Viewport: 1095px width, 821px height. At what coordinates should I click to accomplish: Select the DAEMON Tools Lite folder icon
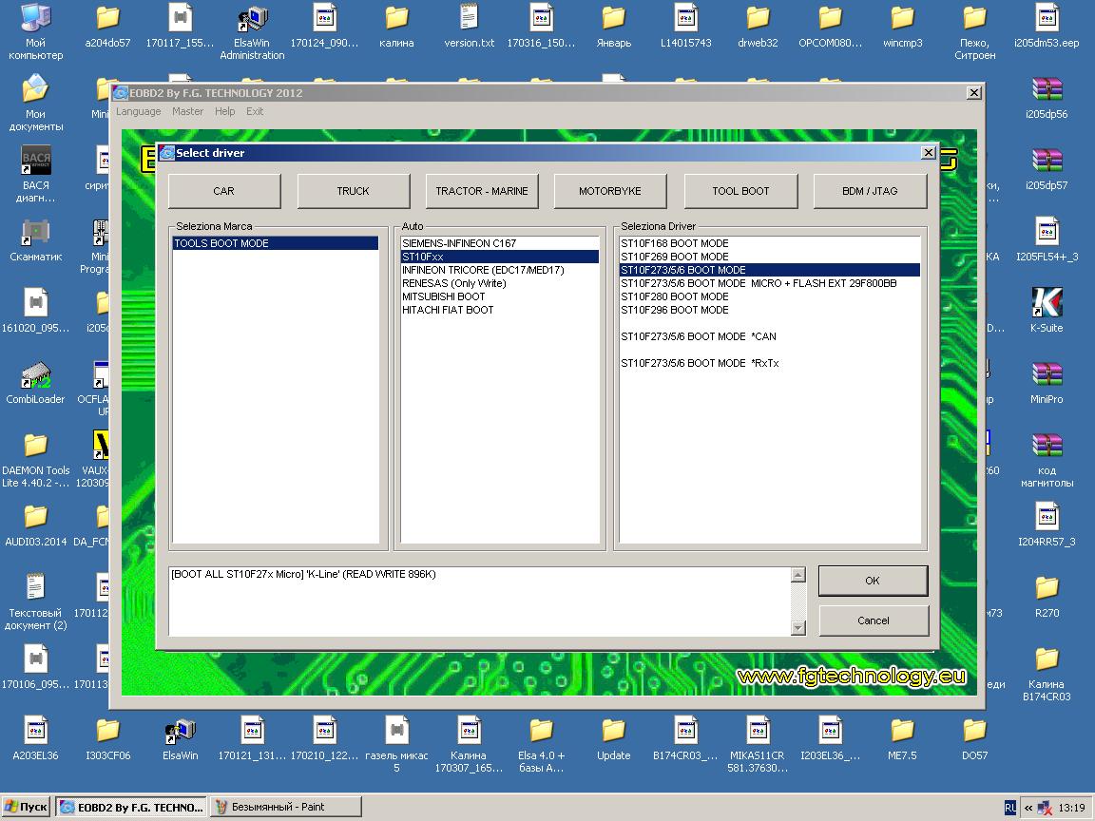35,459
